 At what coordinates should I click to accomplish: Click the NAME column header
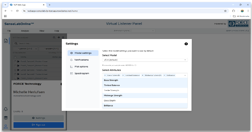pos(23,57)
